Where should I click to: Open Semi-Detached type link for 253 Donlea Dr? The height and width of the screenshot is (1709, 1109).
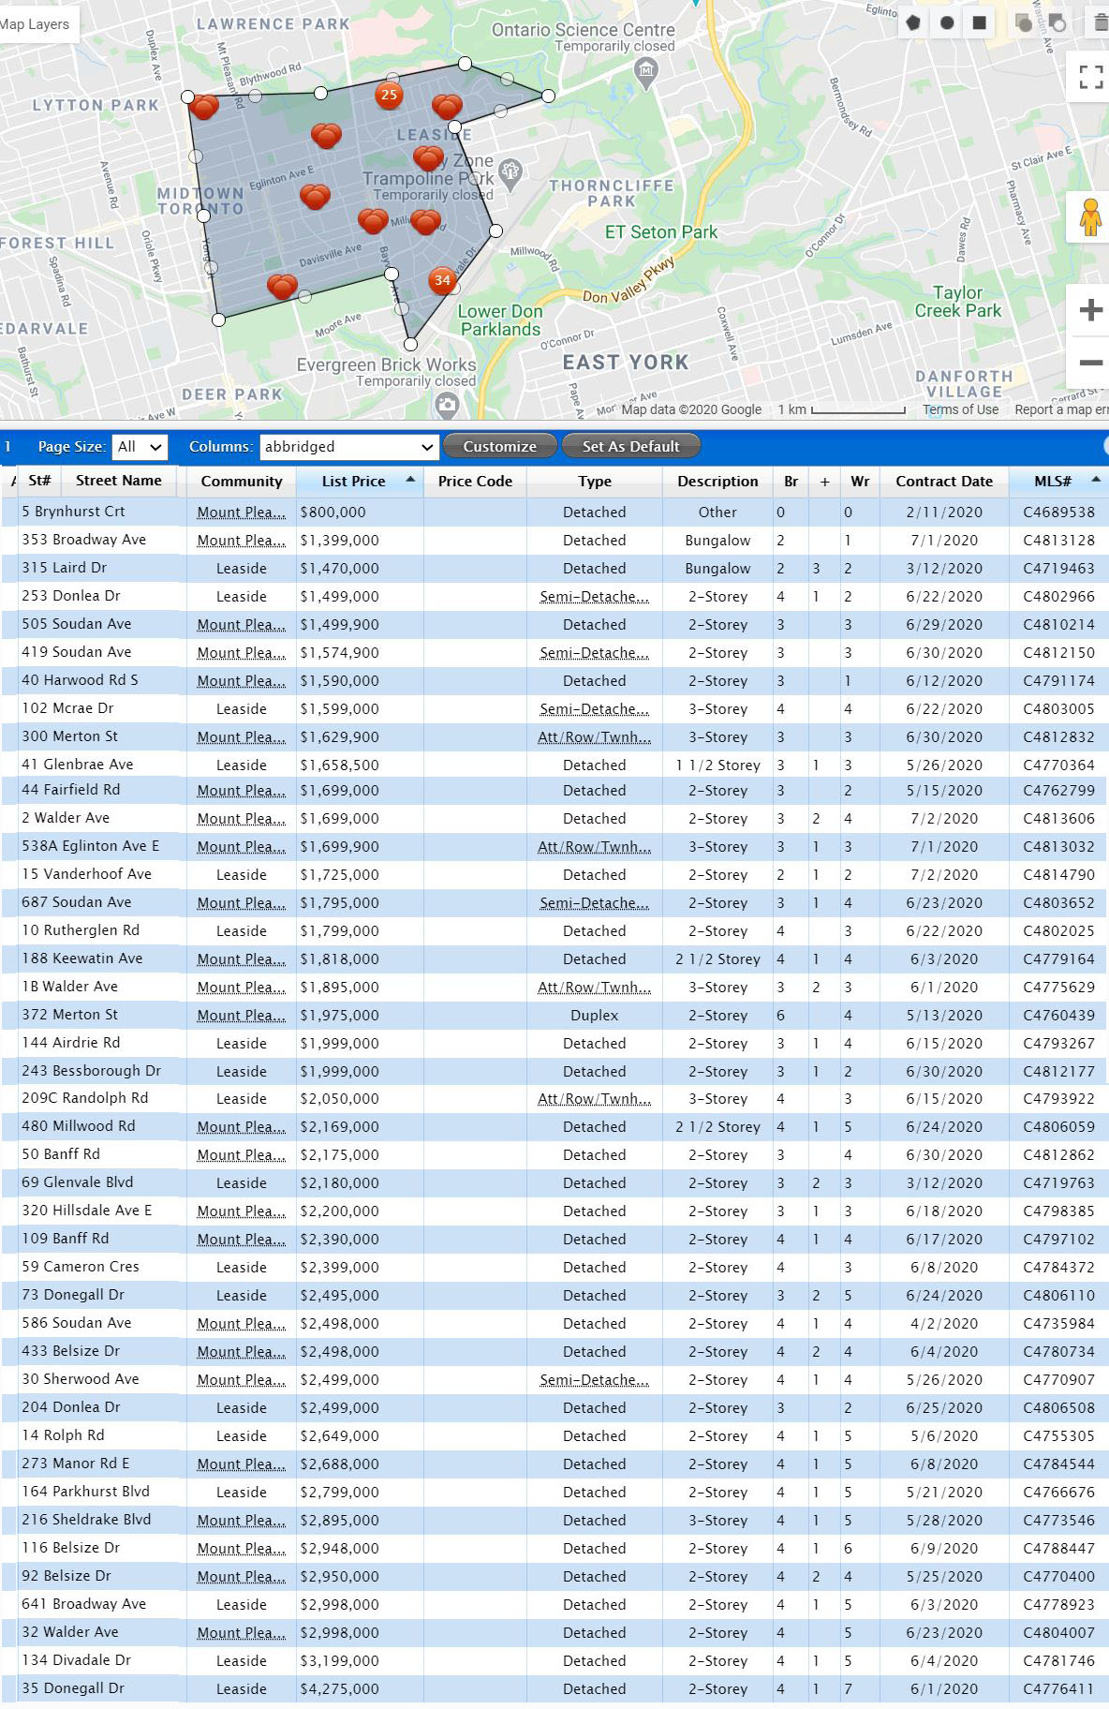(x=595, y=597)
